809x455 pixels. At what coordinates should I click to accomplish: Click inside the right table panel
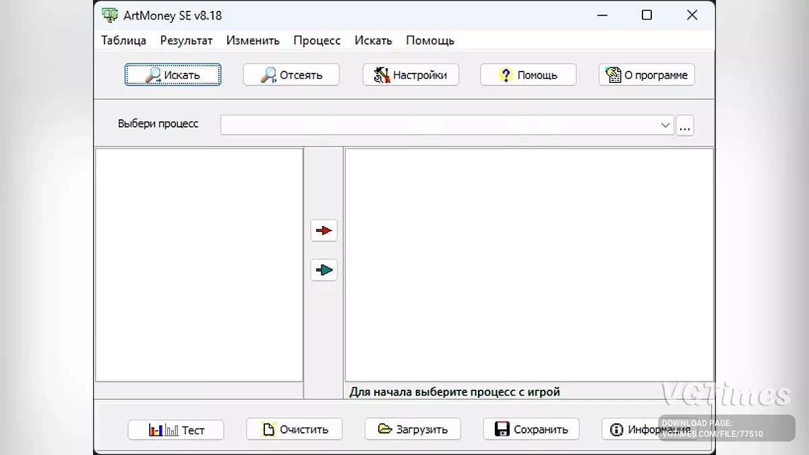529,265
